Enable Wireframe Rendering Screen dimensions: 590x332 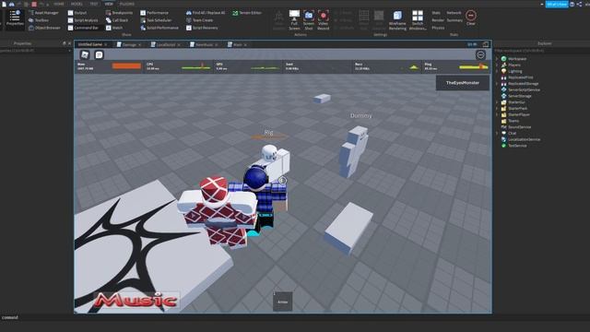point(397,20)
